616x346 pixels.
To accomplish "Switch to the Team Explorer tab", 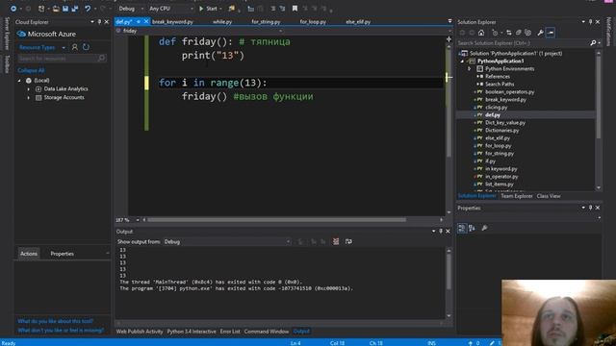I will pos(517,196).
